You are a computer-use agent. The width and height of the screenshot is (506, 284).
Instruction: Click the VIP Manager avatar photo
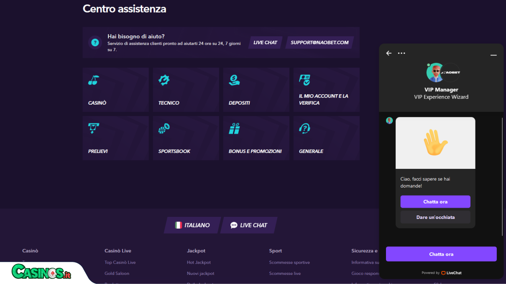(x=435, y=73)
